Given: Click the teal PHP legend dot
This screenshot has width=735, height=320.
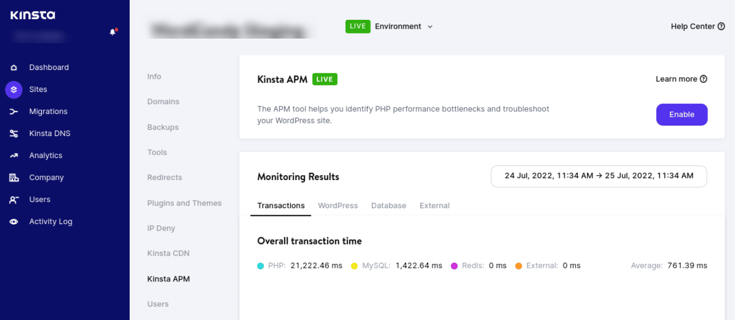Looking at the screenshot, I should point(260,265).
